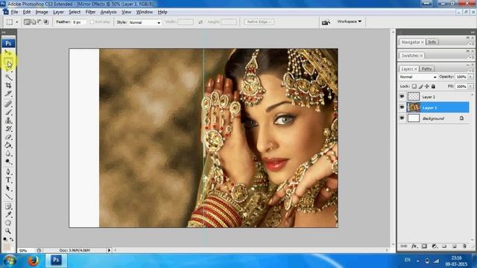Select the Path Selection tool

(8, 188)
